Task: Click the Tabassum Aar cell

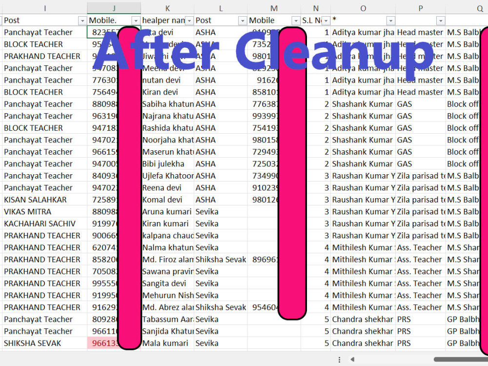Action: (x=167, y=319)
